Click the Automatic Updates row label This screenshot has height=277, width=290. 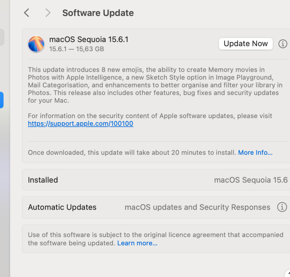62,207
